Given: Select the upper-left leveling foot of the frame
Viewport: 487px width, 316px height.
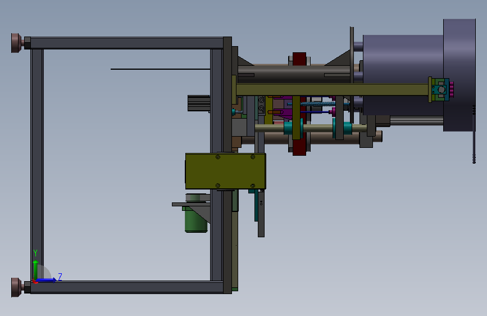Looking at the screenshot, I should [17, 43].
